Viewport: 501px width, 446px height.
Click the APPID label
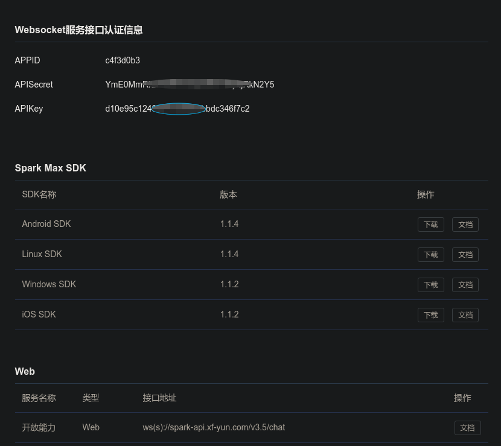click(28, 60)
